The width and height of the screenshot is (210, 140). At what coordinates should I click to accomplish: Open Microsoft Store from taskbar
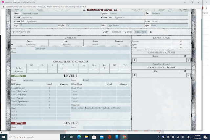click(94, 137)
